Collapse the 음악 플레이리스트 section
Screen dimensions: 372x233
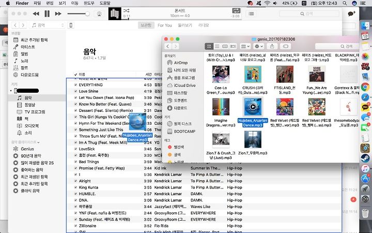(38, 142)
